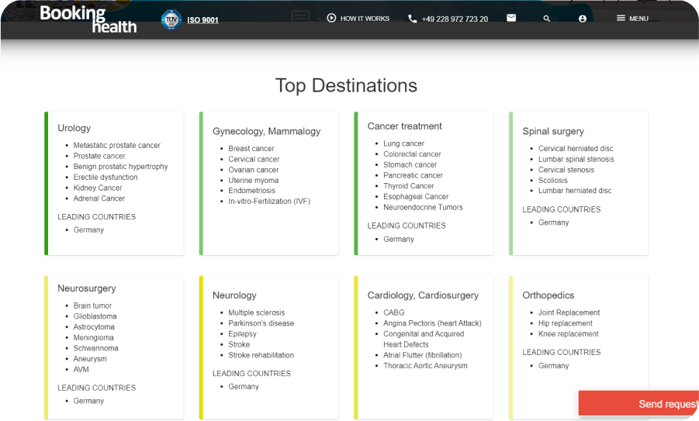Select Adrenal Cancer
This screenshot has width=699, height=421.
click(99, 198)
